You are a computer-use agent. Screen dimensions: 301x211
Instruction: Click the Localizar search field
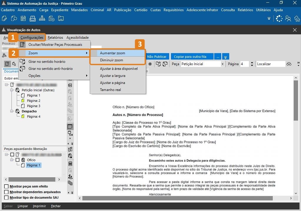tap(270, 64)
